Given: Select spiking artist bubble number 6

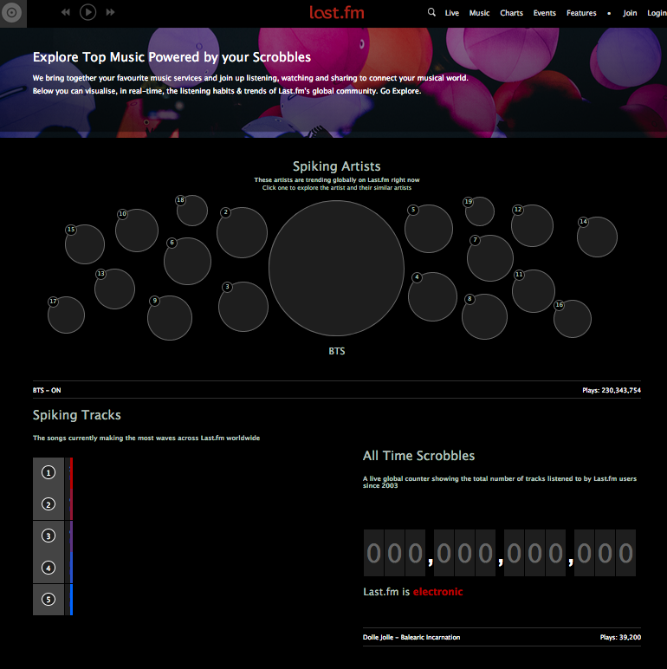Looking at the screenshot, I should [x=187, y=261].
